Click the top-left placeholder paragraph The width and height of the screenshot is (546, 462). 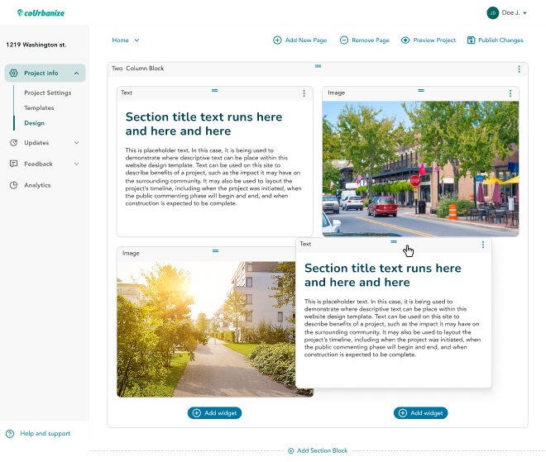pyautogui.click(x=213, y=177)
